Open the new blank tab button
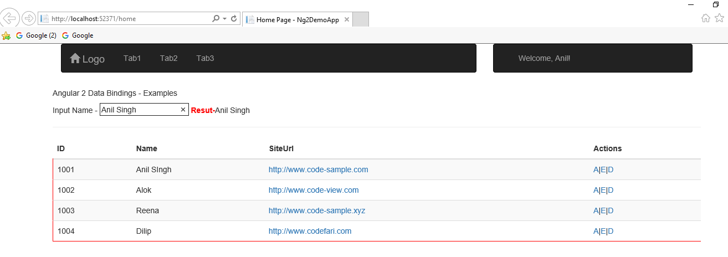 click(x=361, y=19)
